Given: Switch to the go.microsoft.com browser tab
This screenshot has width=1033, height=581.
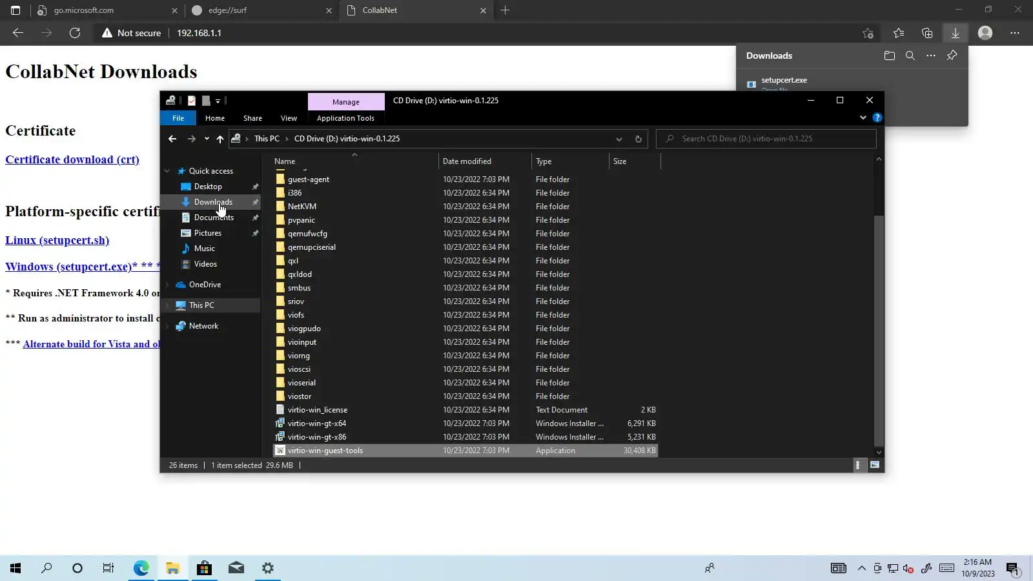Looking at the screenshot, I should (x=107, y=10).
